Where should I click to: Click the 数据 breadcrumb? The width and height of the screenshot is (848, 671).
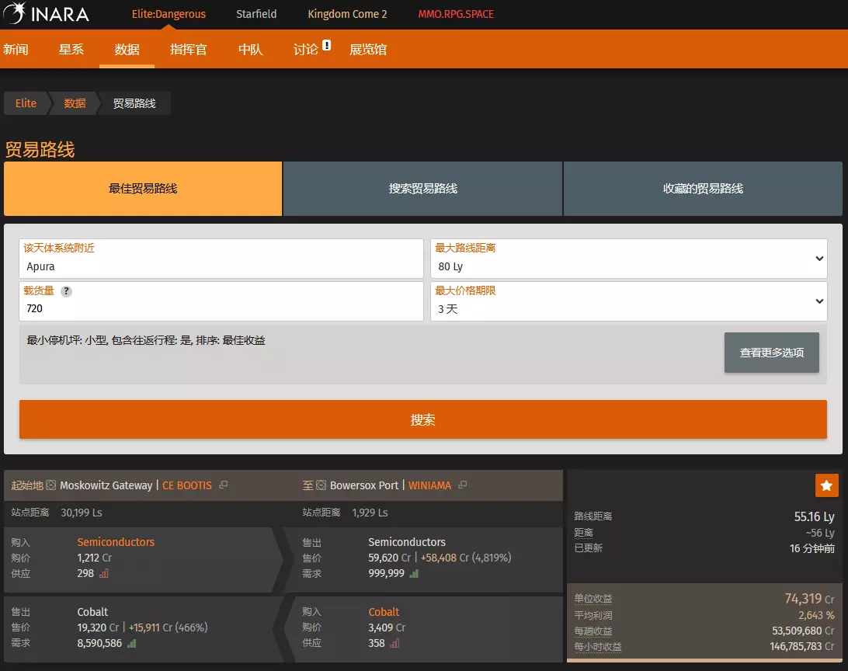click(x=75, y=103)
